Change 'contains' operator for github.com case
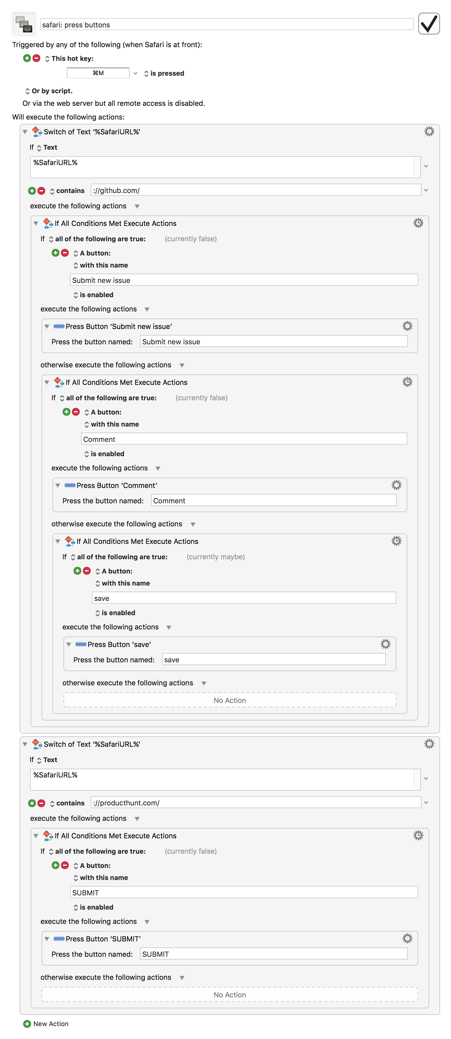 pos(67,191)
